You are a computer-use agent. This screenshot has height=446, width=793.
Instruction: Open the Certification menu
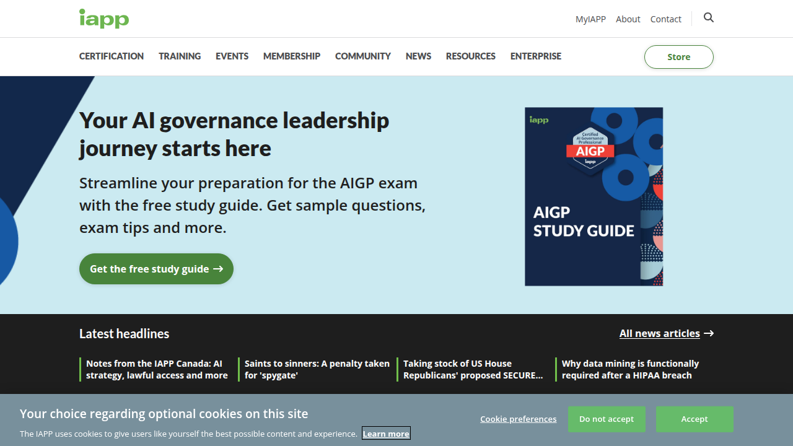[112, 56]
